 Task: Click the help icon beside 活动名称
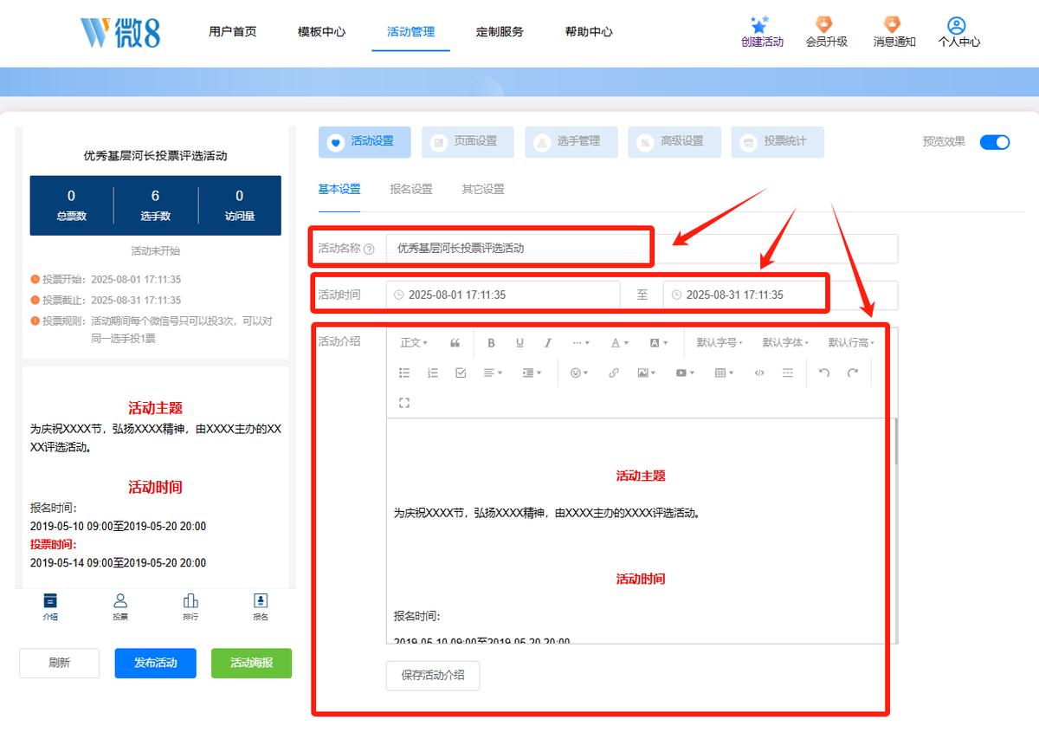370,249
